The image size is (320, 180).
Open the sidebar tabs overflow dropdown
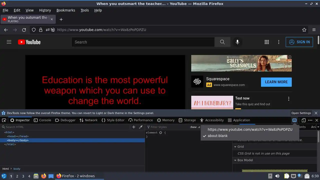[318, 127]
